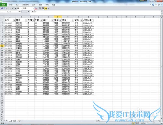Screen dimensions: 163x125
Task: Select cell 2015002 in column A
Action: (x=10, y=23)
